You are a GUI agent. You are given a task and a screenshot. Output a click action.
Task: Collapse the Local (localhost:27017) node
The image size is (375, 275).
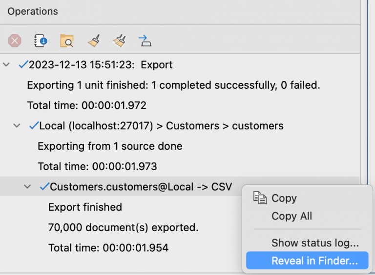coord(17,126)
